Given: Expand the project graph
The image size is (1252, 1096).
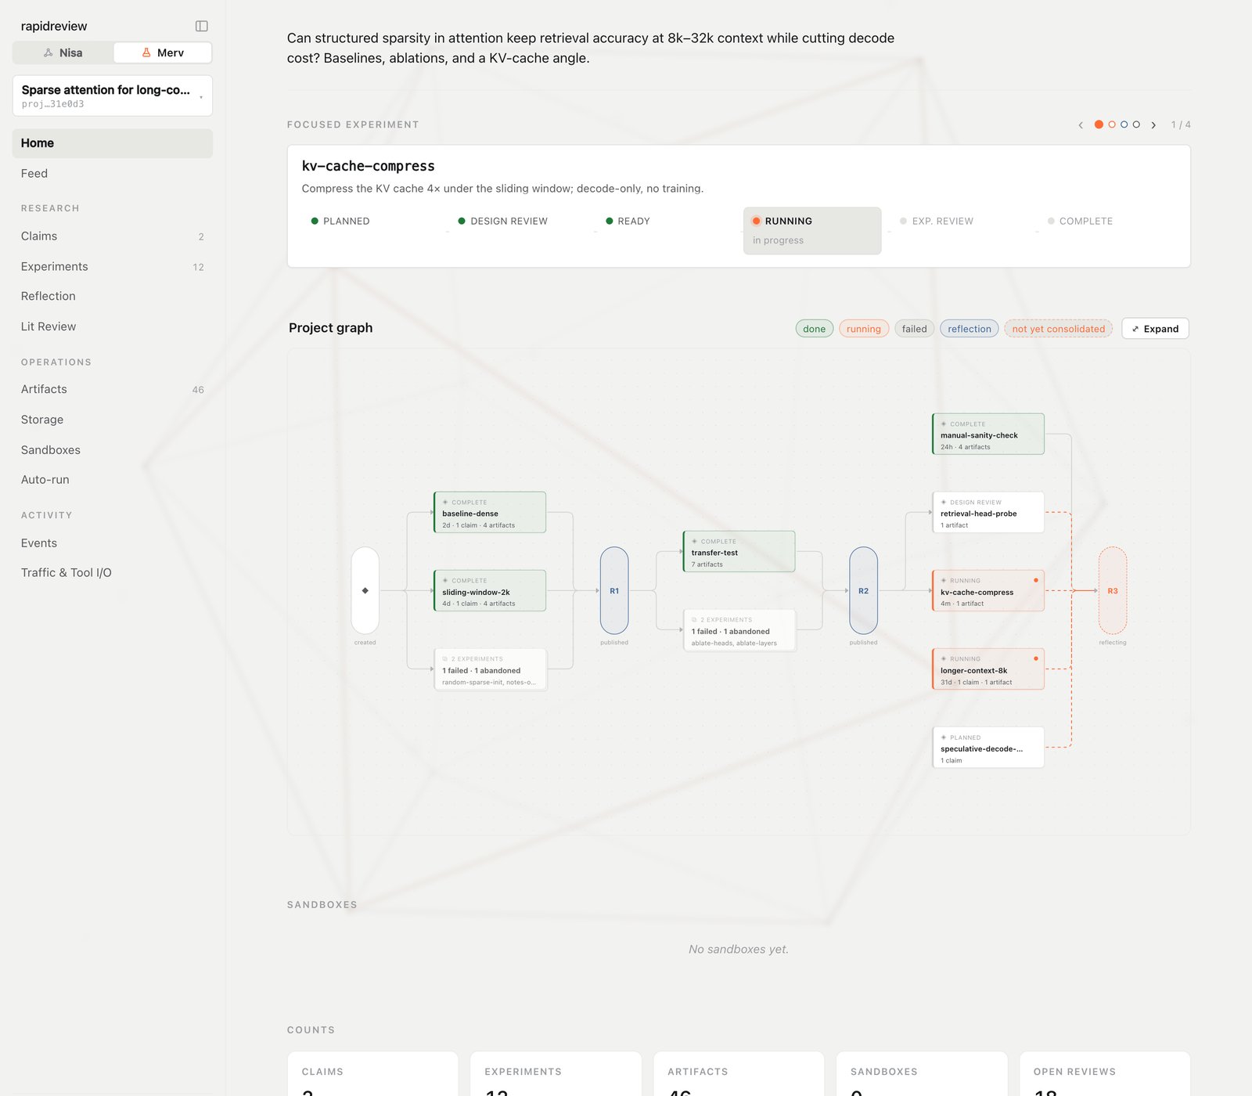Looking at the screenshot, I should pyautogui.click(x=1155, y=329).
